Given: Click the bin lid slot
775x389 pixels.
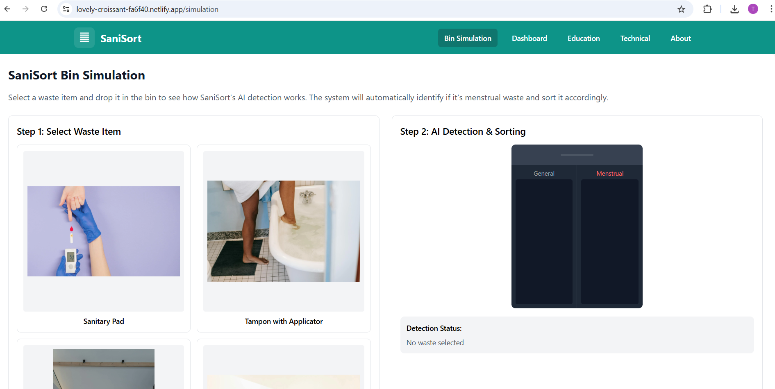Looking at the screenshot, I should [x=577, y=155].
